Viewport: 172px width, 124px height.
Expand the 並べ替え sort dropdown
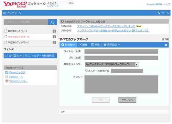point(13,55)
